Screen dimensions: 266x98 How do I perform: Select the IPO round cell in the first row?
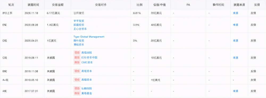click(x=11, y=13)
